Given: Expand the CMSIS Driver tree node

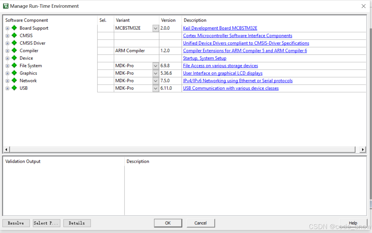Looking at the screenshot, I should tap(8, 43).
